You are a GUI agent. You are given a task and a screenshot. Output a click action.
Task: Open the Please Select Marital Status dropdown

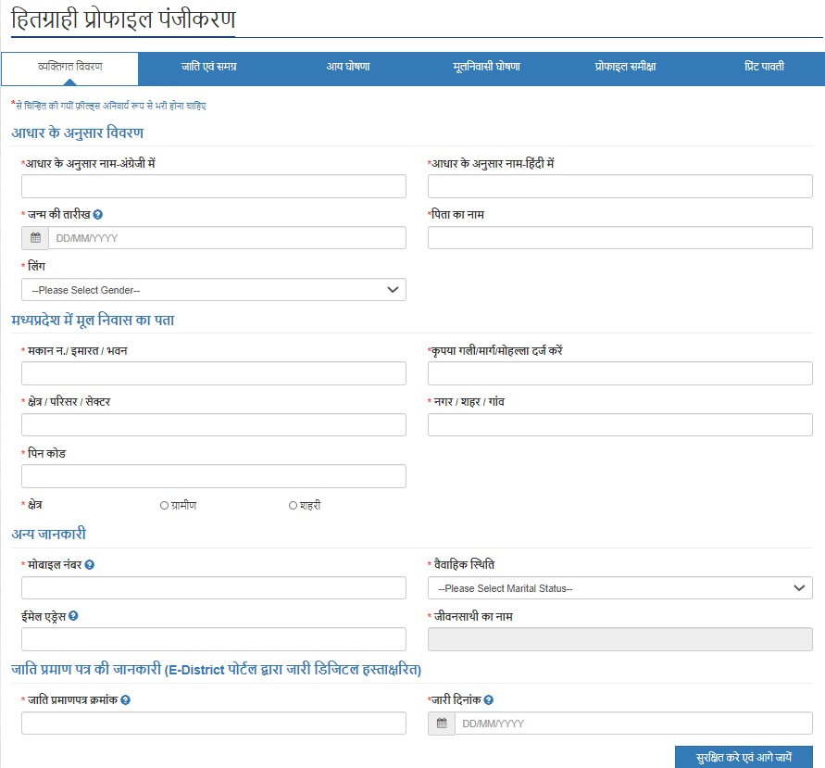point(619,588)
